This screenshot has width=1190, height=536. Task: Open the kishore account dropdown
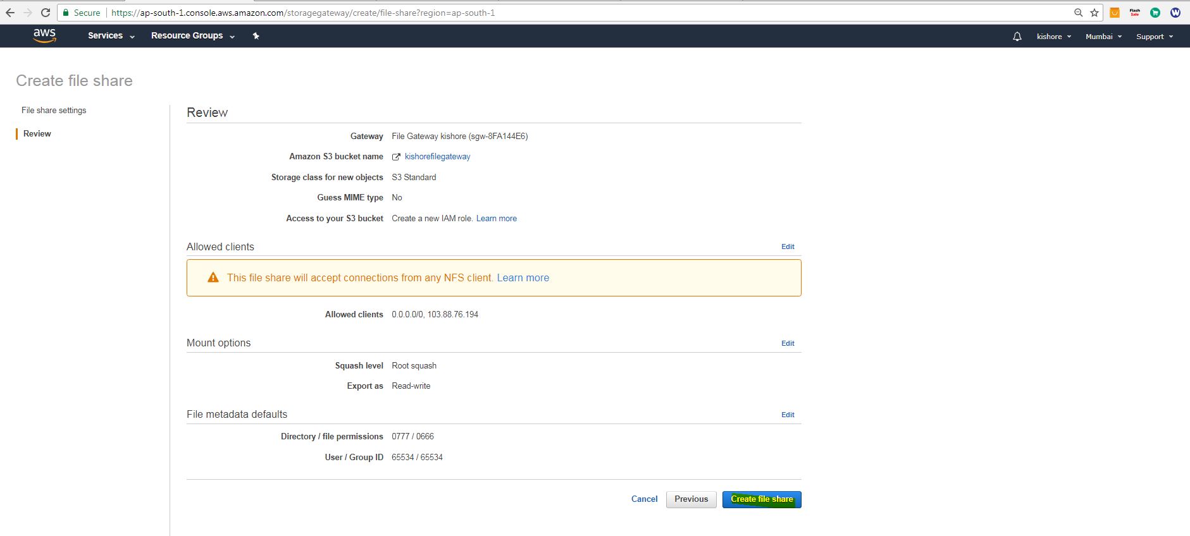(1053, 37)
